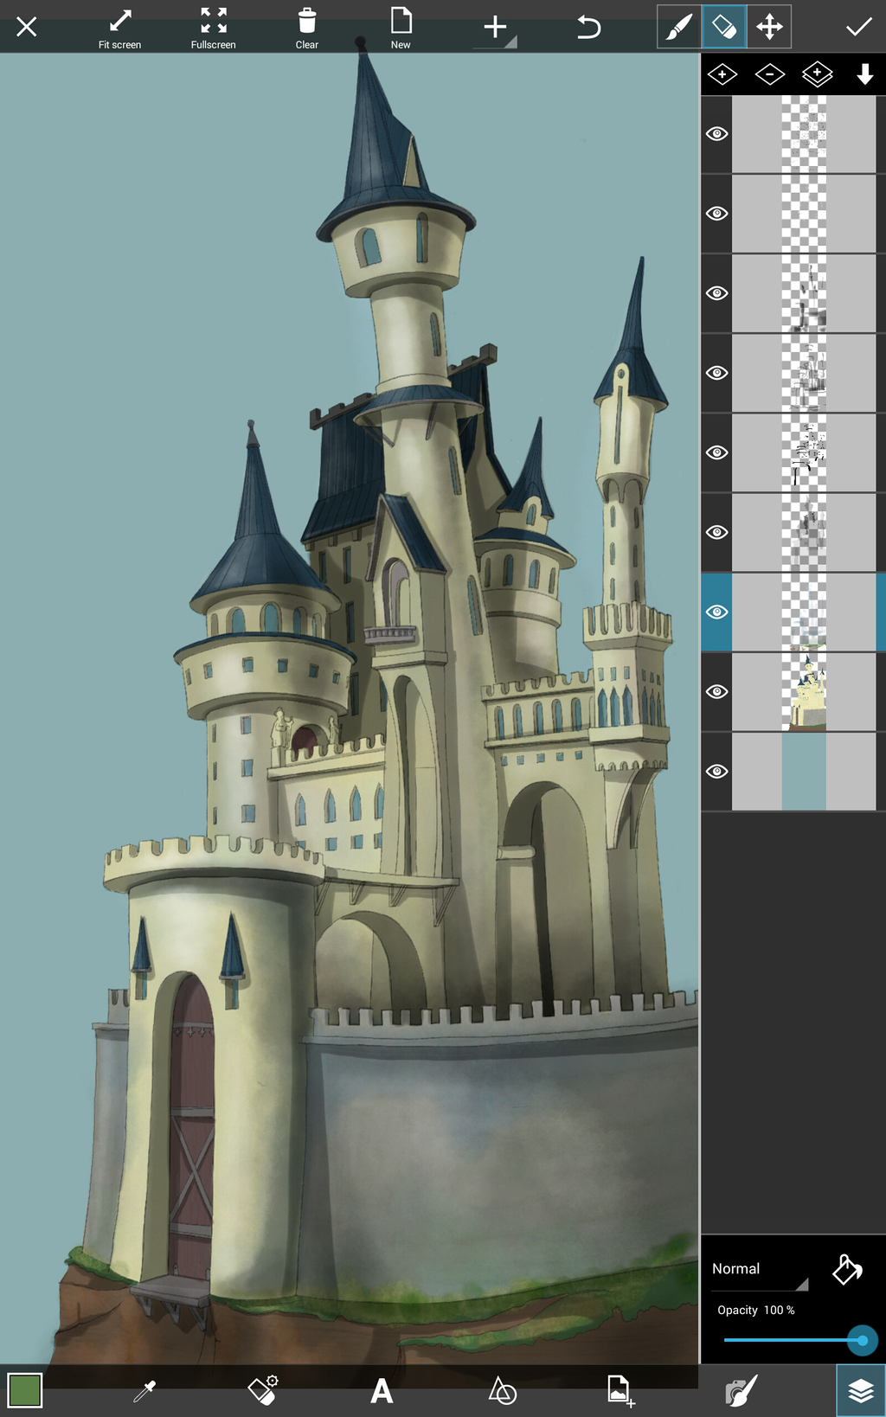Select the Text tool

click(x=382, y=1391)
